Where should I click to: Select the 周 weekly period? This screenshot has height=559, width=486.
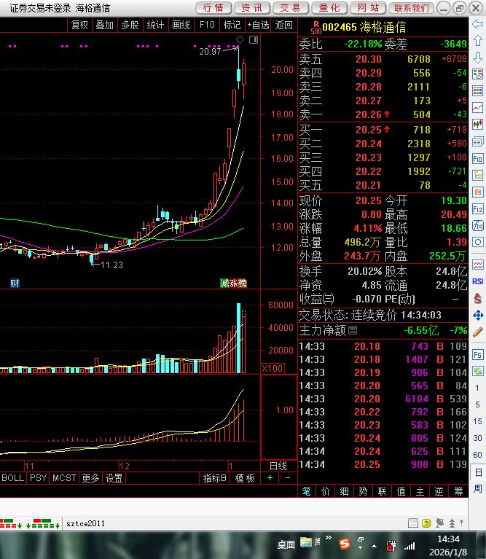click(477, 488)
